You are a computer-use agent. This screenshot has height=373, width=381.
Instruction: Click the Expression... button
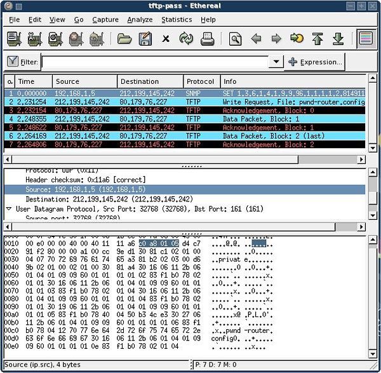pyautogui.click(x=315, y=62)
